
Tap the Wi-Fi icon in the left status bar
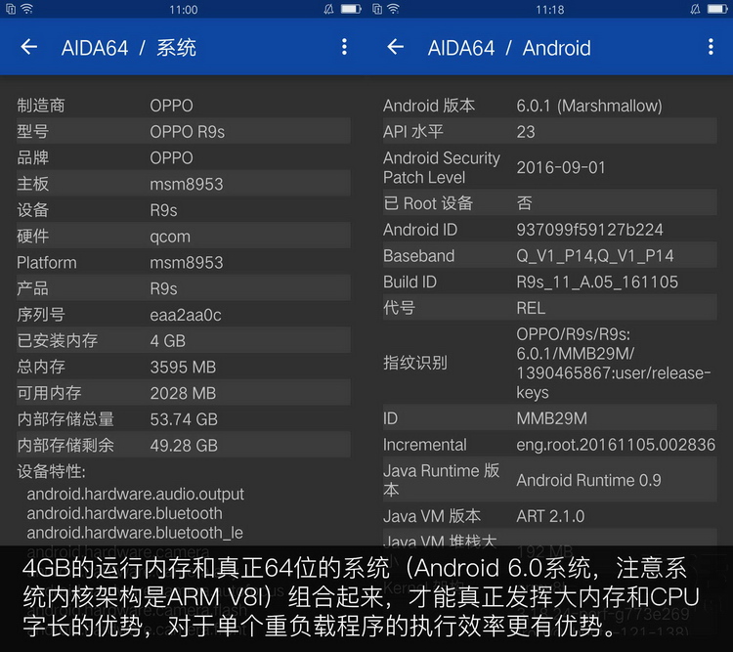[27, 9]
